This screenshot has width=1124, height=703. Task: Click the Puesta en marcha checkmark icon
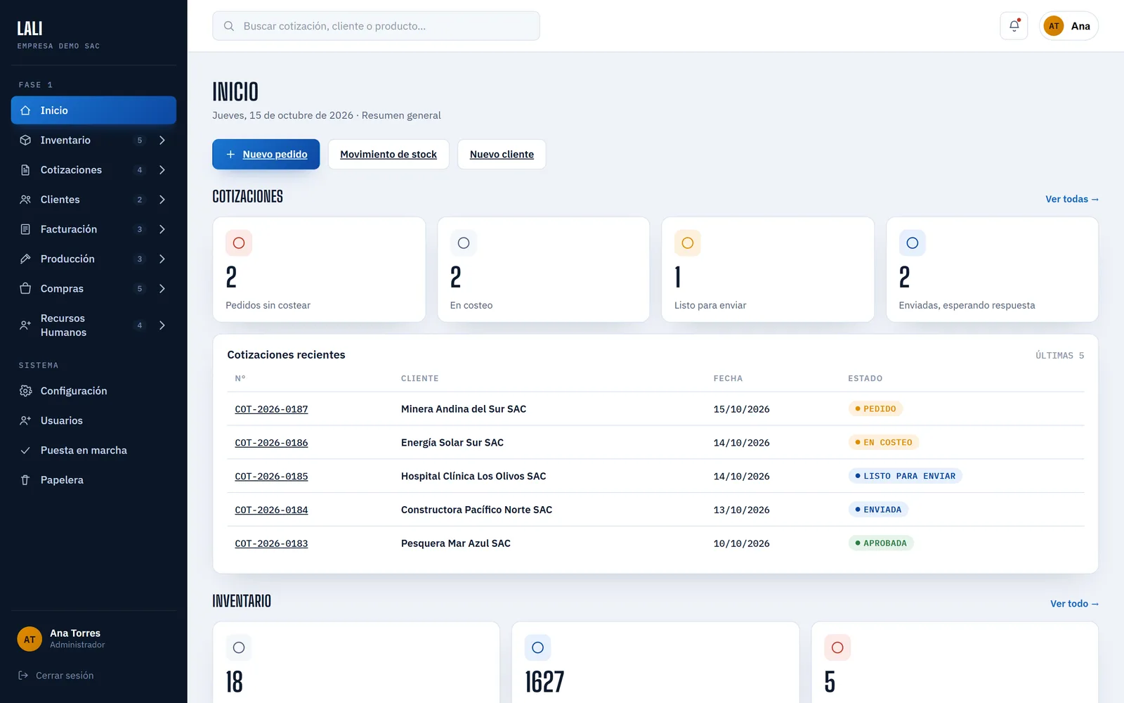pyautogui.click(x=25, y=450)
